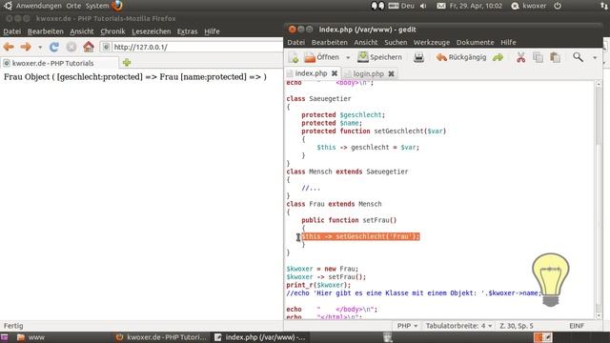
Task: Click gedit's new document icon
Action: (294, 57)
